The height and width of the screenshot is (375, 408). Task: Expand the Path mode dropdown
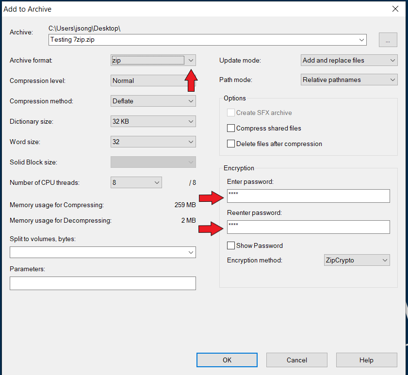349,80
